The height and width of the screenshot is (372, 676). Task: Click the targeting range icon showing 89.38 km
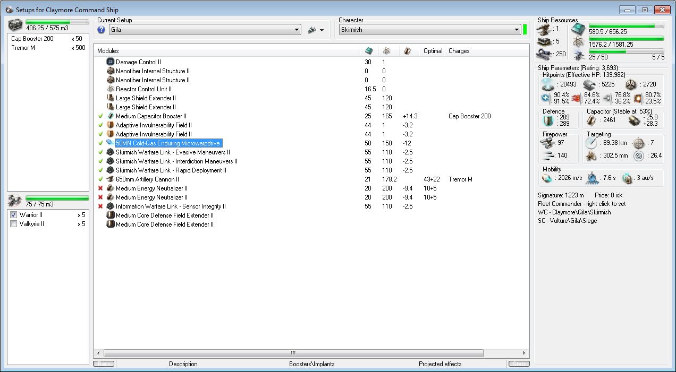coord(590,143)
